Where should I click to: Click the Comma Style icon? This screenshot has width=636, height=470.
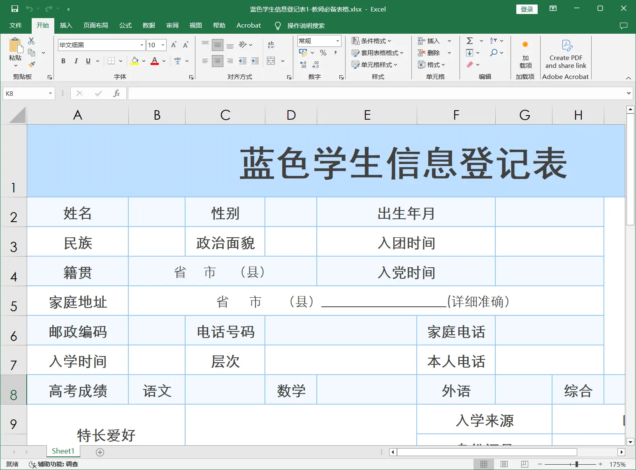[x=336, y=53]
